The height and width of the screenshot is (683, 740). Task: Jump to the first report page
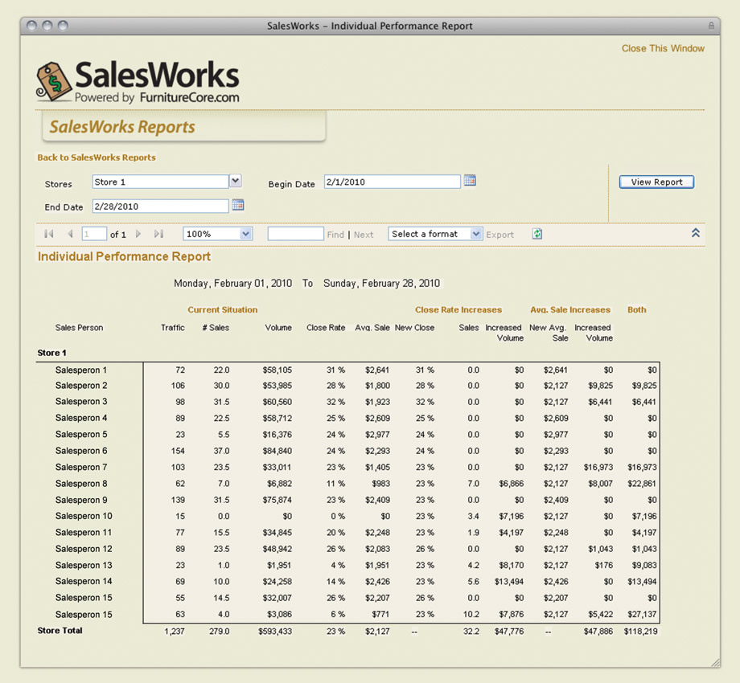click(x=48, y=234)
